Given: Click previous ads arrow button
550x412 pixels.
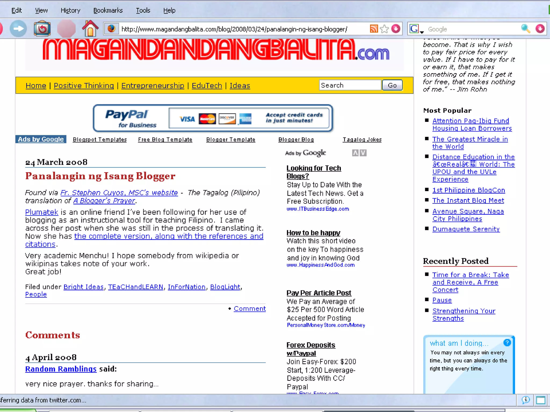Looking at the screenshot, I should (x=355, y=153).
